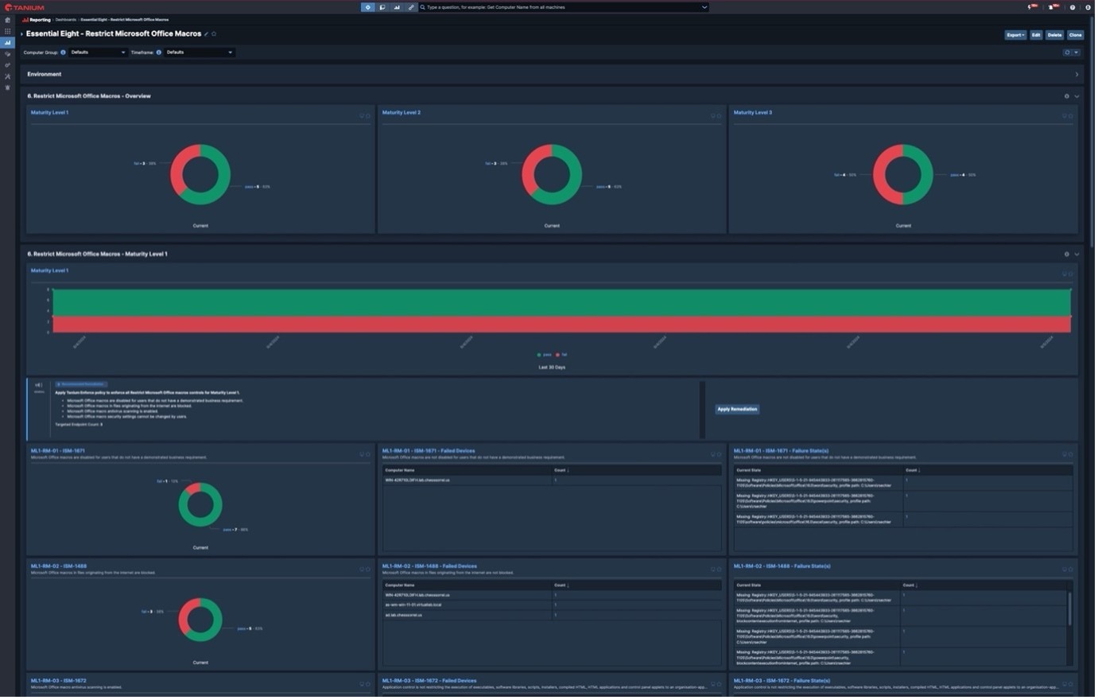Open the user account icon
This screenshot has height=700, width=1098.
tap(1088, 7)
